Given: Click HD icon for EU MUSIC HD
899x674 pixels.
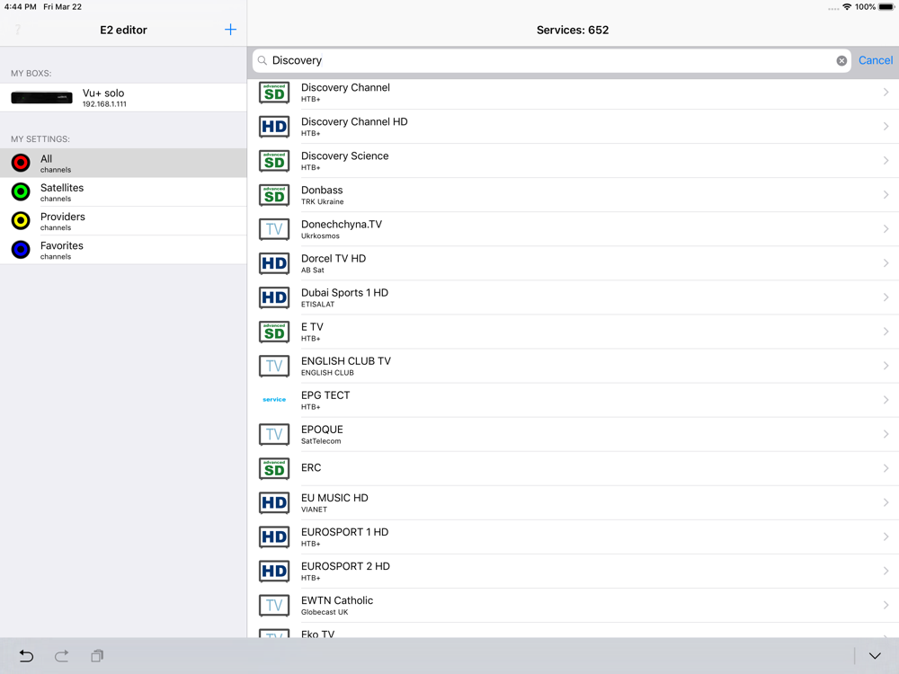Looking at the screenshot, I should [x=274, y=503].
